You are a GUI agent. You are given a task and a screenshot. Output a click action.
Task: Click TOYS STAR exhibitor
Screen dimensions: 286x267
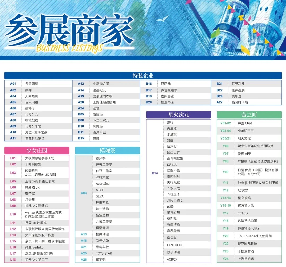104,253
